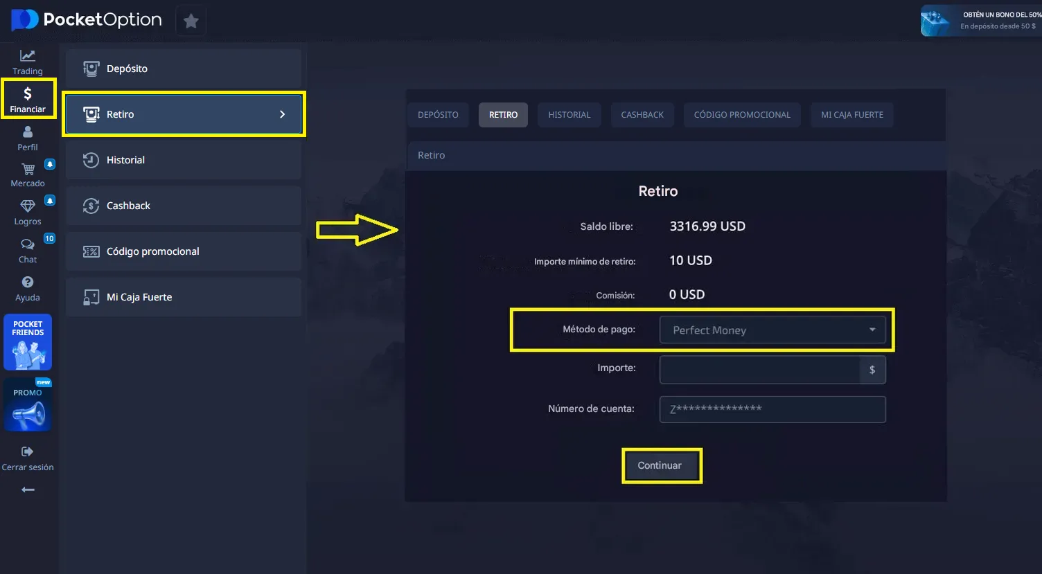Viewport: 1042px width, 574px height.
Task: Click Cerrar sesión logout icon
Action: click(x=28, y=451)
